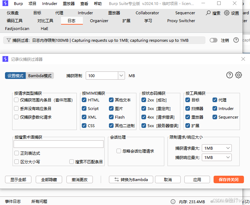
Task: Uncheck 4xx [请求错误] status checkbox
Action: [x=144, y=117]
